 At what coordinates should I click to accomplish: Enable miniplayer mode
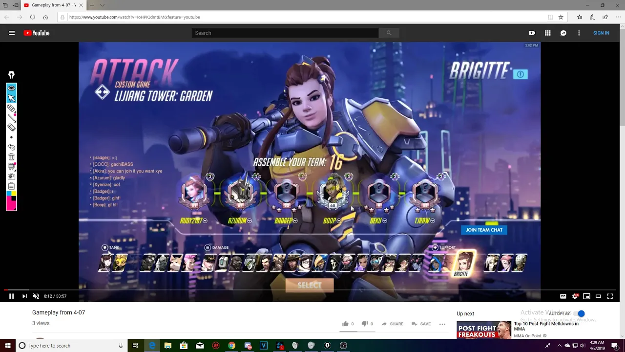pos(586,296)
